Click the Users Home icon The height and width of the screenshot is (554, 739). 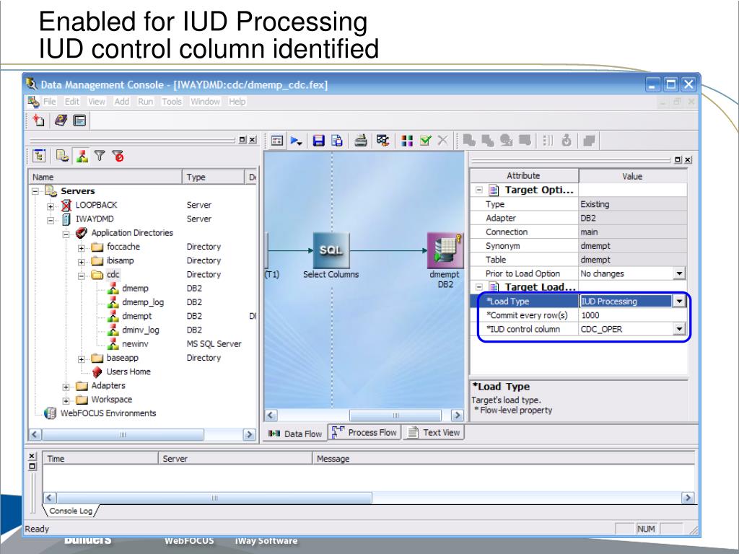point(97,371)
